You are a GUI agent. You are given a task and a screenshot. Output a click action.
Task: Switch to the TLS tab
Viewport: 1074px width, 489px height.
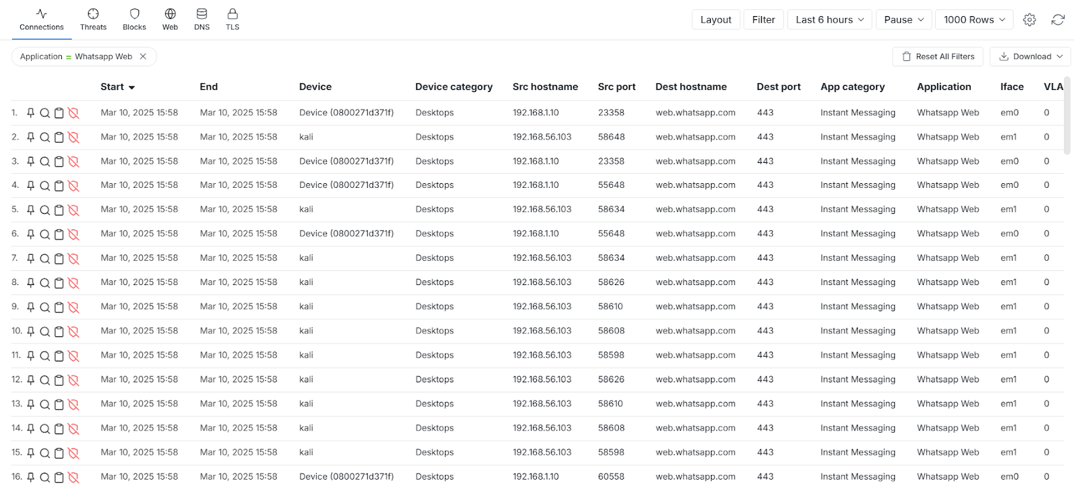click(232, 19)
